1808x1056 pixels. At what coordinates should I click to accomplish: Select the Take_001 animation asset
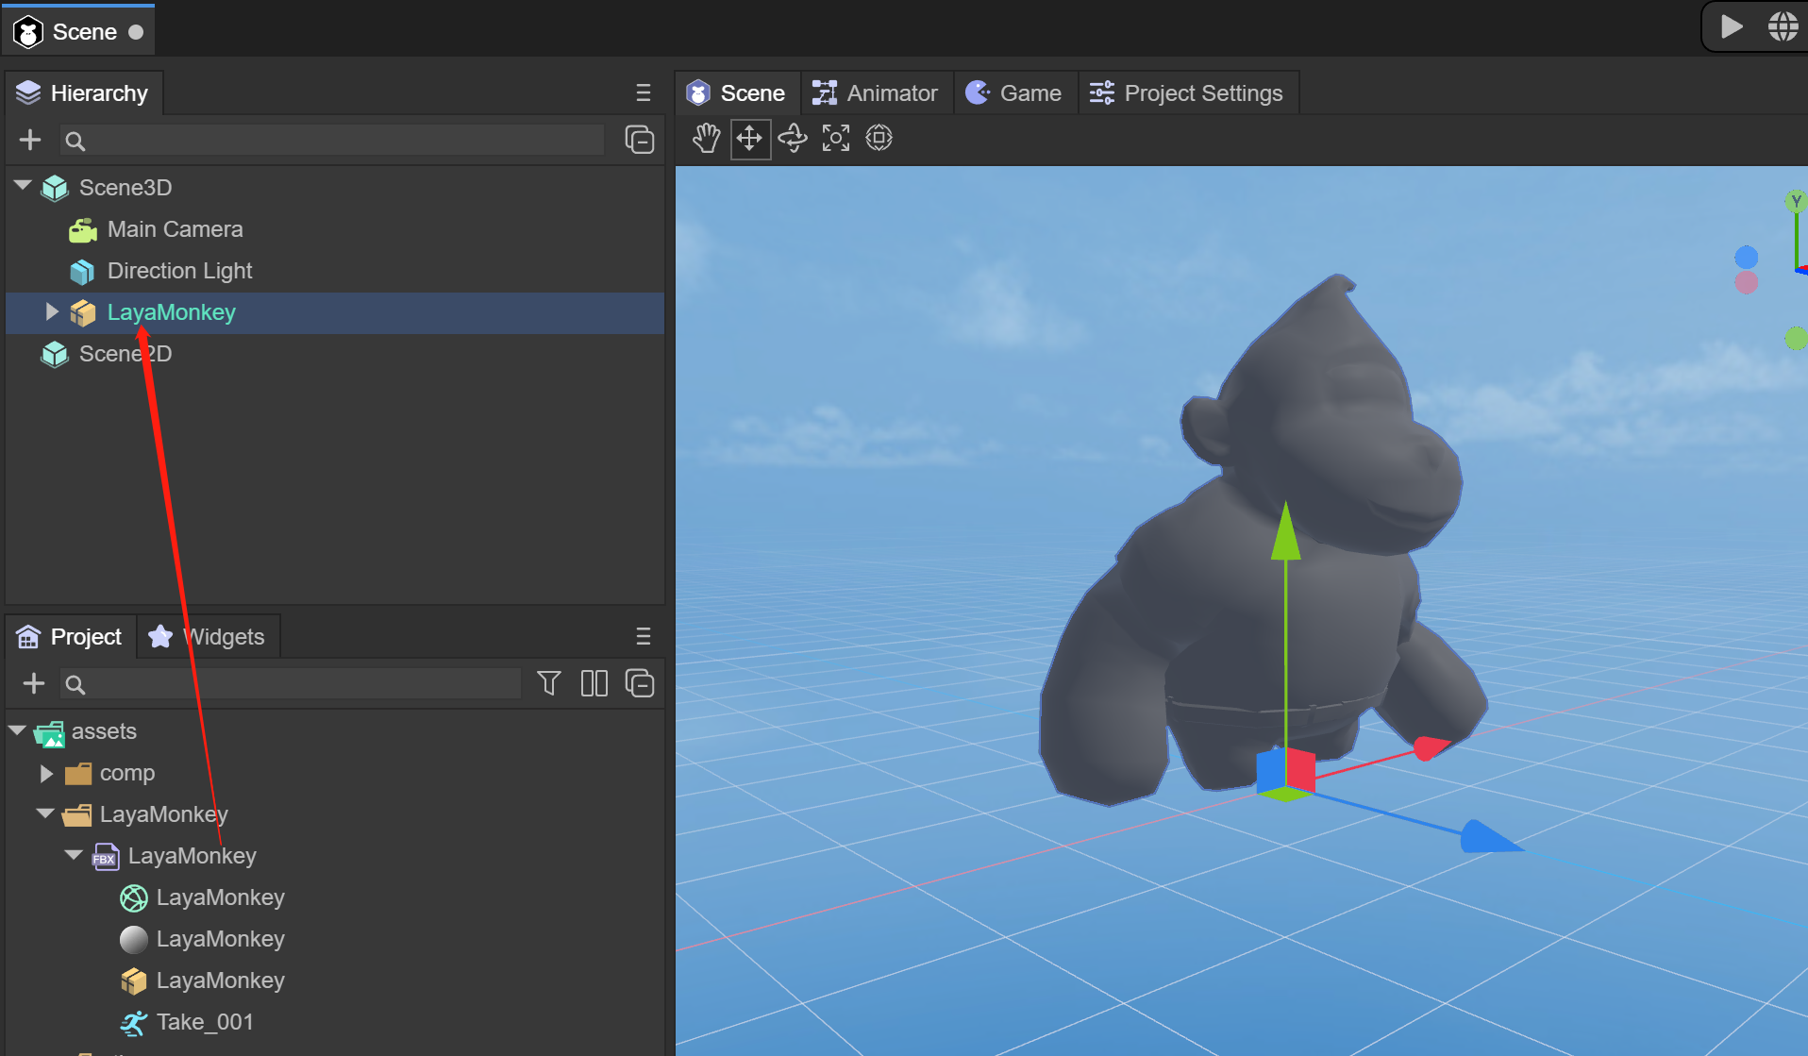click(205, 1022)
